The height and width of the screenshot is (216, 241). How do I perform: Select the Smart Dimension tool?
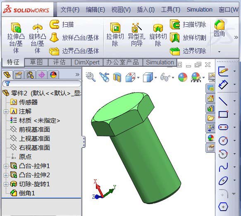coord(223,85)
